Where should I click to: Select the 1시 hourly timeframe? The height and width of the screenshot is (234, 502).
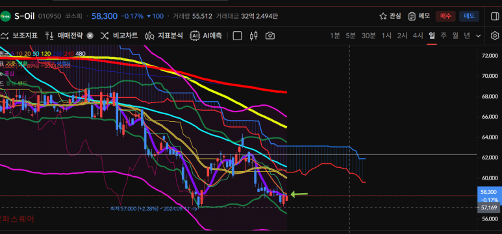click(x=386, y=36)
